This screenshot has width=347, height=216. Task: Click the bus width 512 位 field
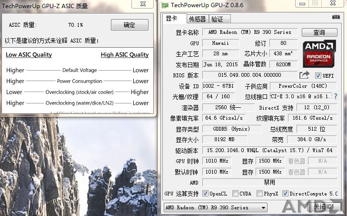[x=317, y=129]
